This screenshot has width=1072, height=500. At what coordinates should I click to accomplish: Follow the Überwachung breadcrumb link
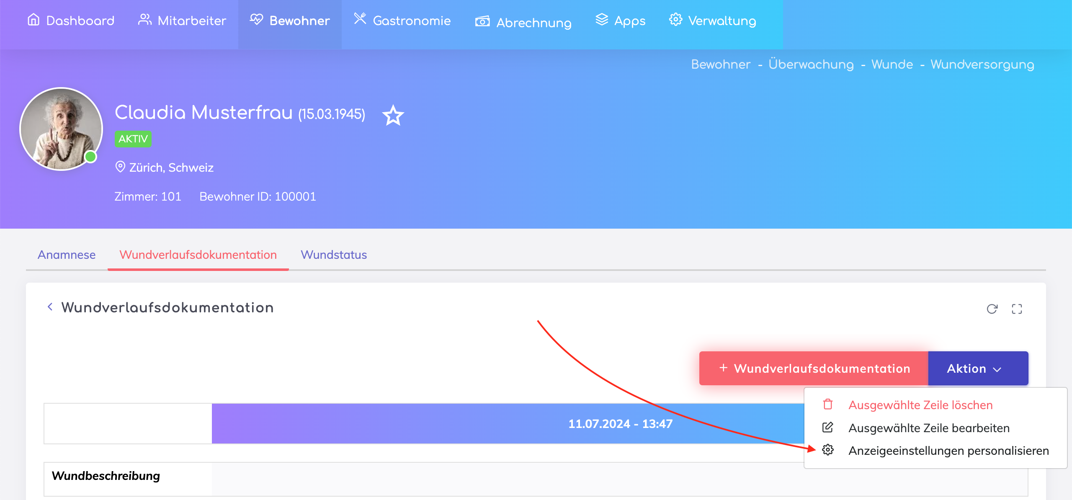[811, 64]
